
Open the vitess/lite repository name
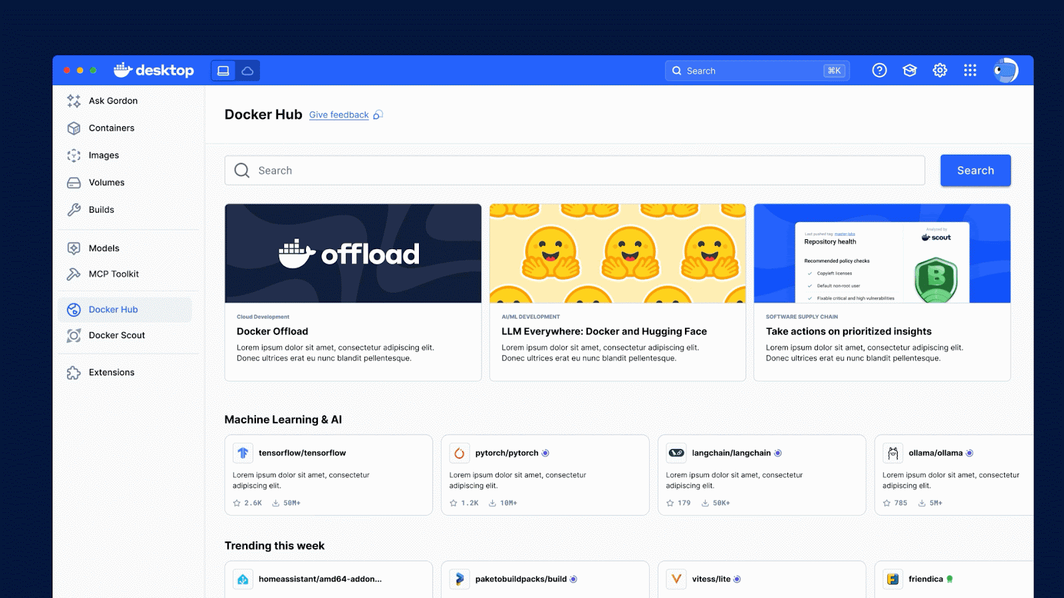711,579
